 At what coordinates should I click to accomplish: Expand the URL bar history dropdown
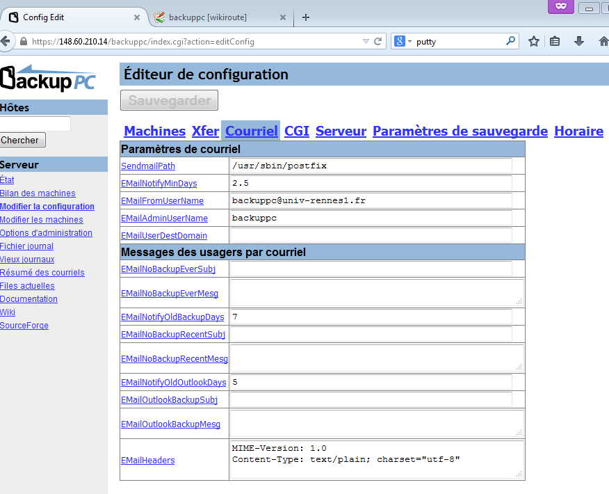point(366,42)
